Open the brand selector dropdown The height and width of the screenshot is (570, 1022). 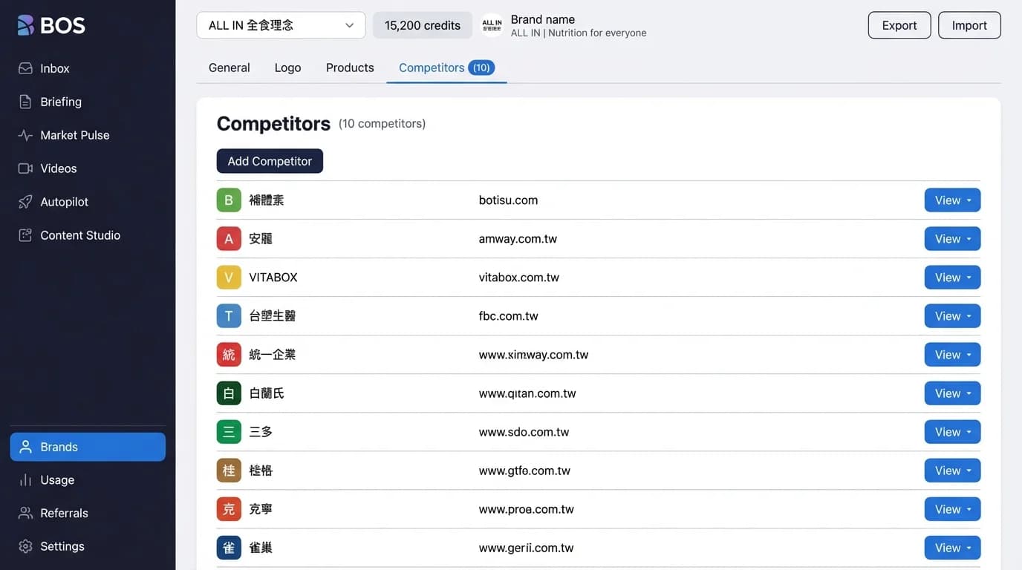point(281,24)
